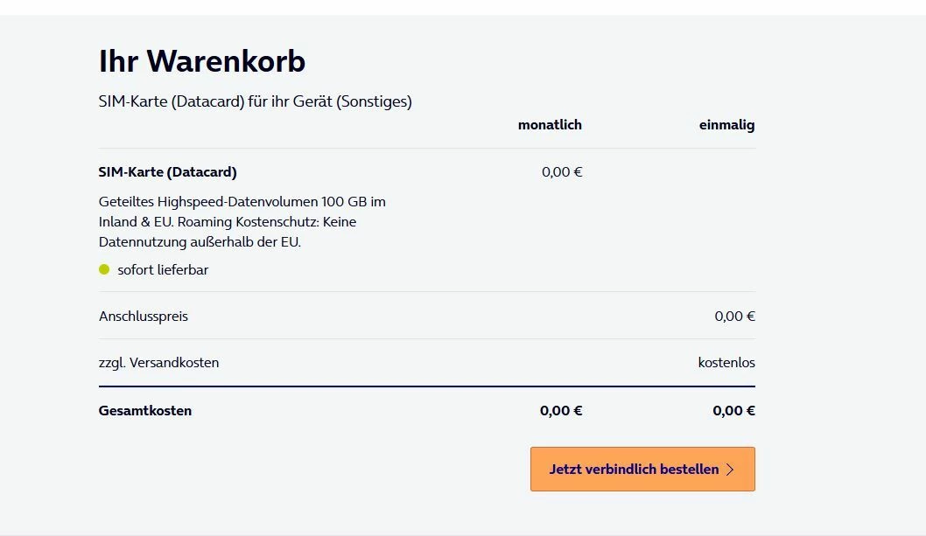Click the 0,00 € Anschlusspreis amount

click(x=734, y=316)
